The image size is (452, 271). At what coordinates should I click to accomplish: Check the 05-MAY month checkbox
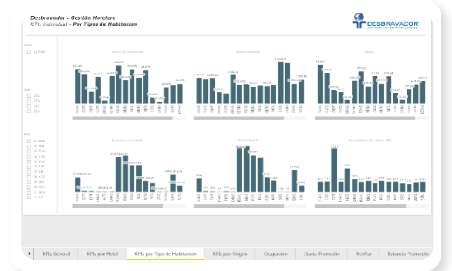(28, 162)
